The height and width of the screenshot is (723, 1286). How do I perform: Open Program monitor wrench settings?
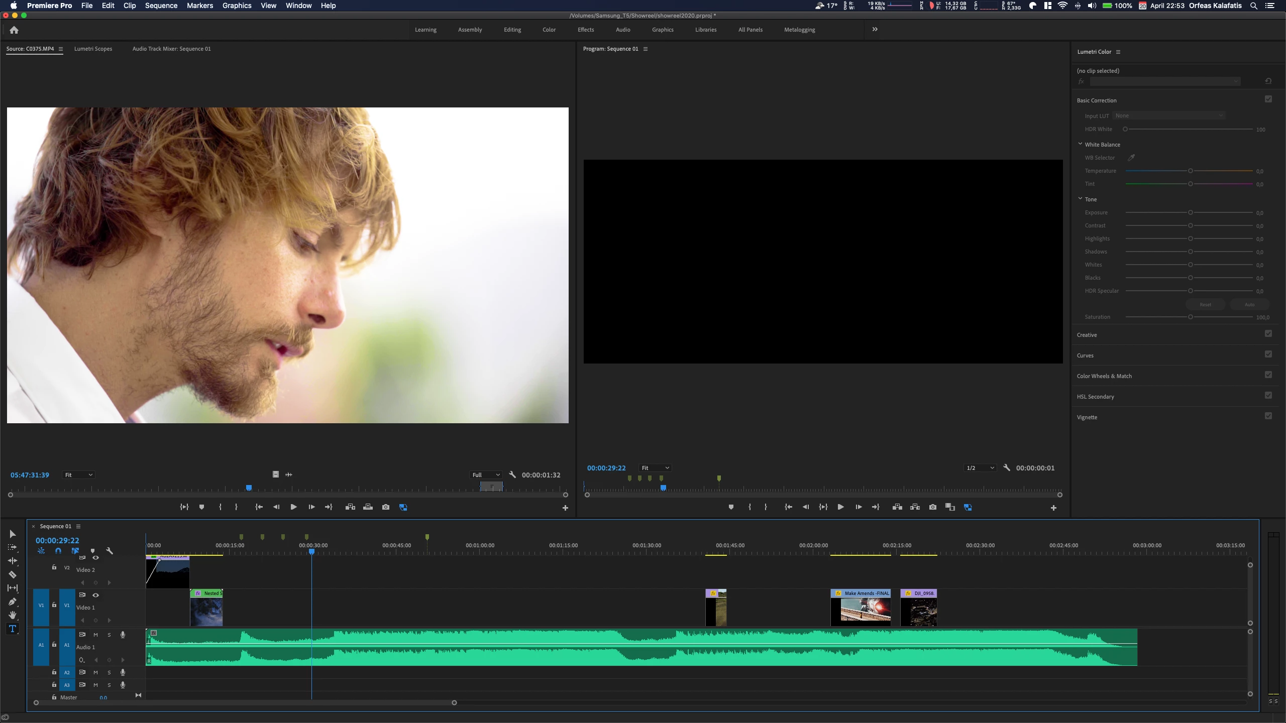(1007, 468)
